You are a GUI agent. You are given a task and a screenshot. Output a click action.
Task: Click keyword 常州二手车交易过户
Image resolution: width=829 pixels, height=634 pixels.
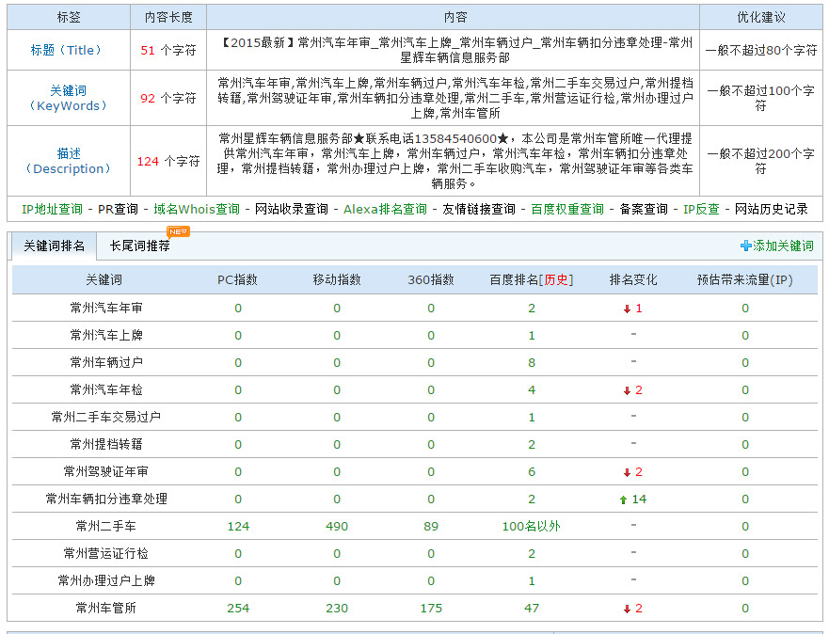(106, 418)
